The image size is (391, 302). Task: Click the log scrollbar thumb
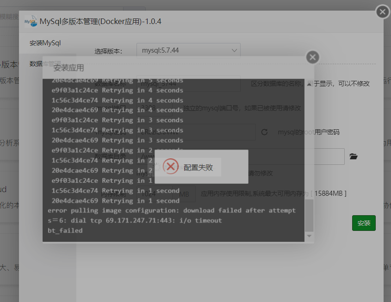(309, 216)
